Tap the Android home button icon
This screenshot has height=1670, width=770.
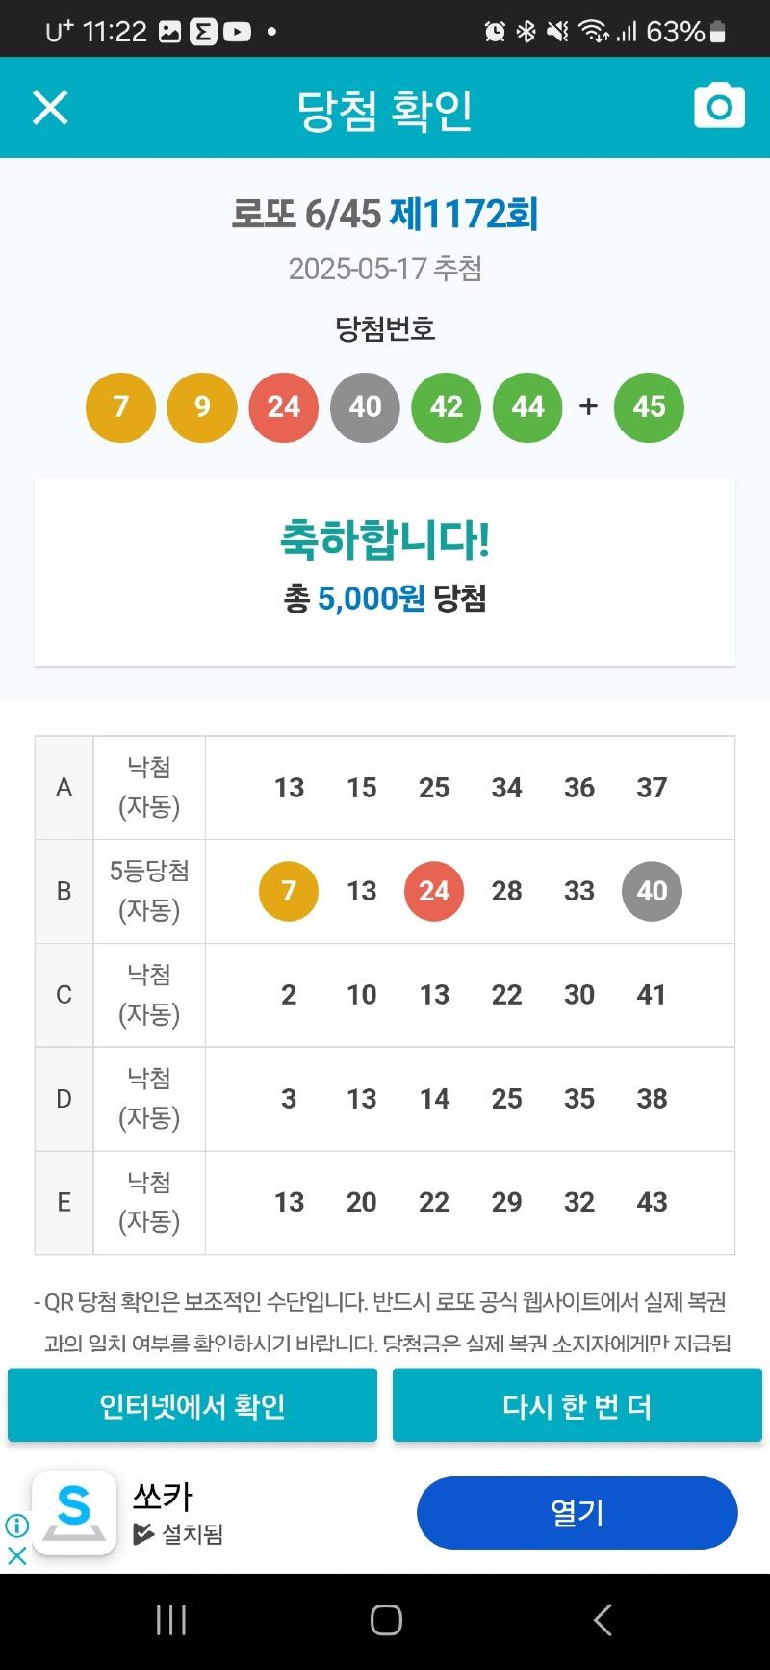tap(386, 1620)
